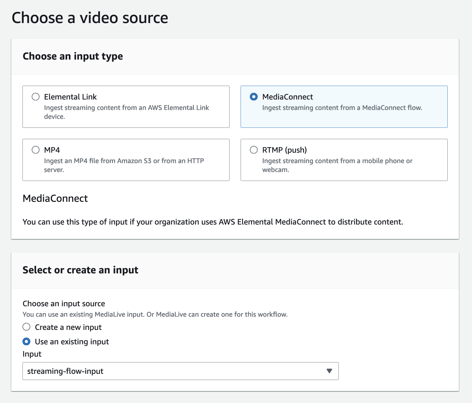
Task: Pick the RTMP (push) radio button
Action: click(254, 150)
